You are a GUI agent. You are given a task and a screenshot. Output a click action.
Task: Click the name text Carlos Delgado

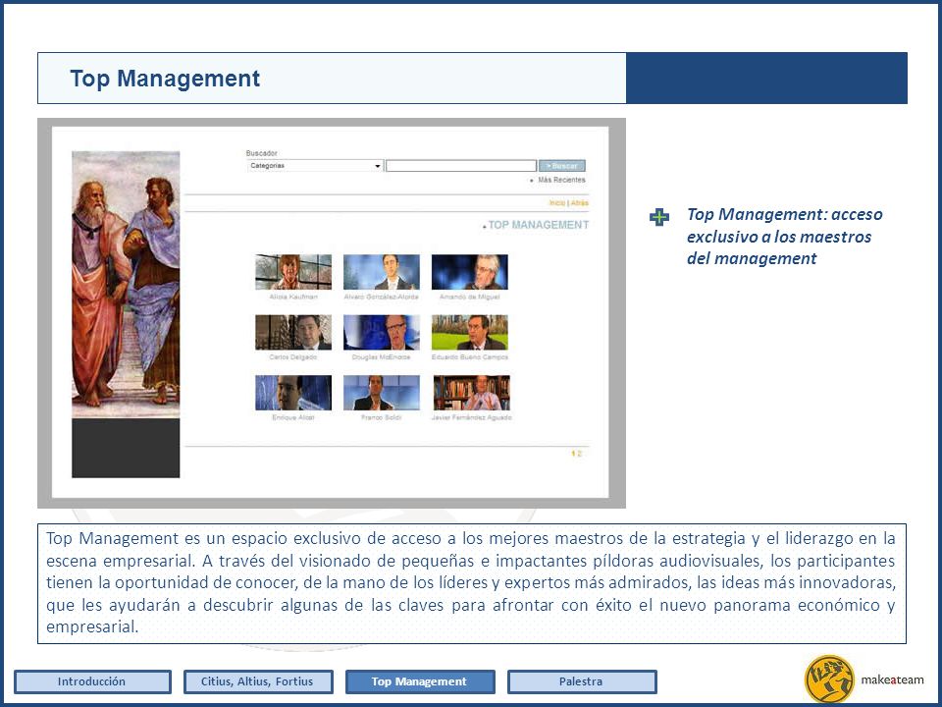click(293, 357)
